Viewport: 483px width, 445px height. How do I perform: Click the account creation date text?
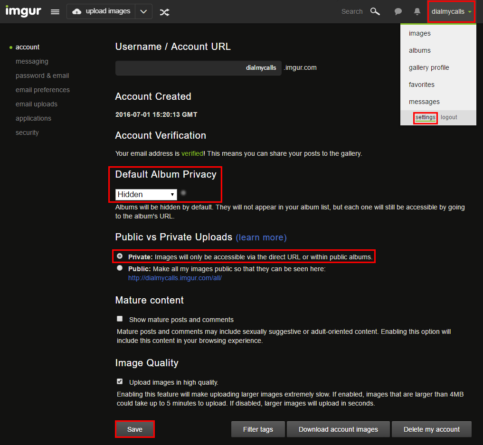[156, 114]
